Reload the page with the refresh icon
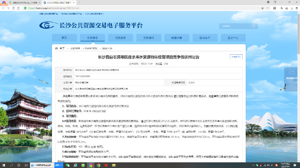Viewport: 300px width, 168px height. point(14,8)
